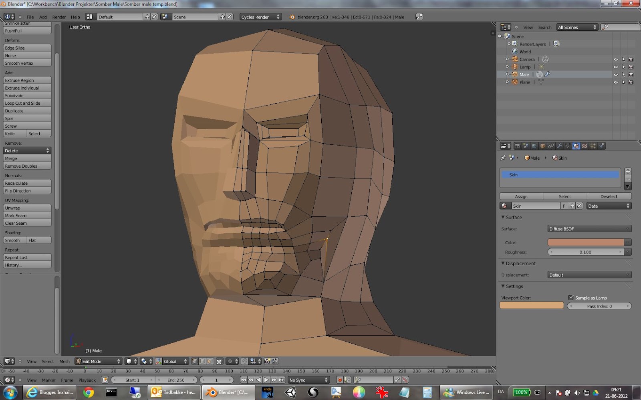
Task: Click the Remove Doubles button
Action: tap(27, 166)
